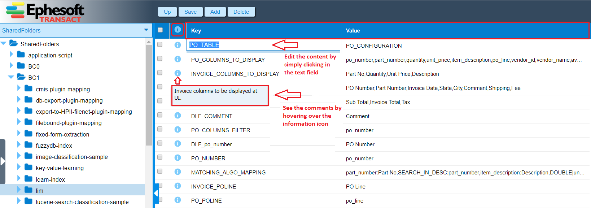Viewport: 591px width, 208px height.
Task: Click the Up button
Action: pyautogui.click(x=167, y=12)
